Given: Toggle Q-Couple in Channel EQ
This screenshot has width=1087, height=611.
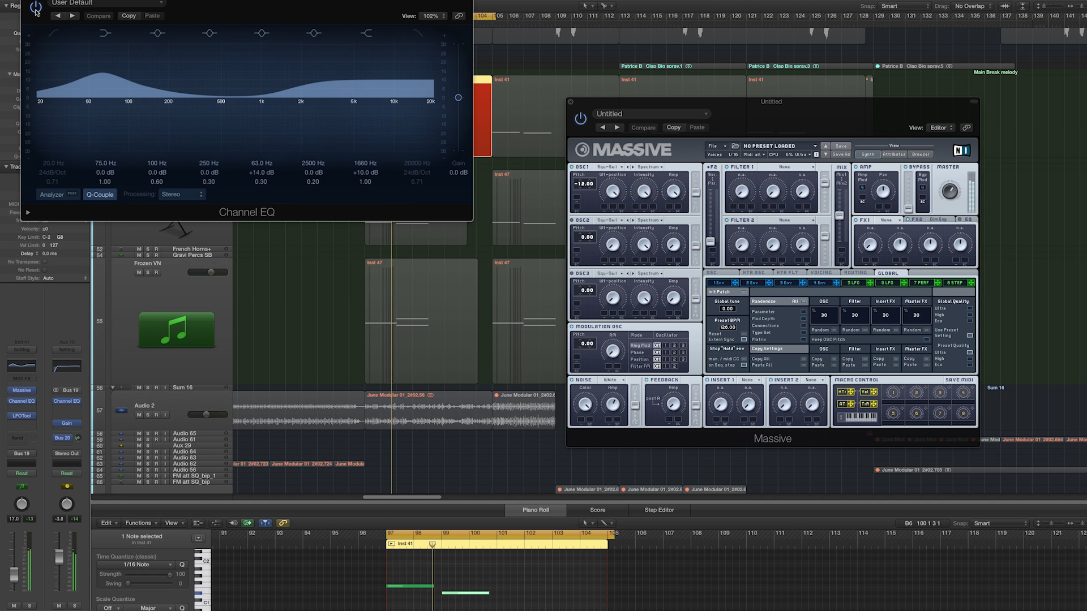Looking at the screenshot, I should point(100,195).
